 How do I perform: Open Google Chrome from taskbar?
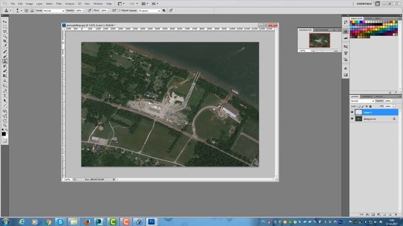click(48, 222)
